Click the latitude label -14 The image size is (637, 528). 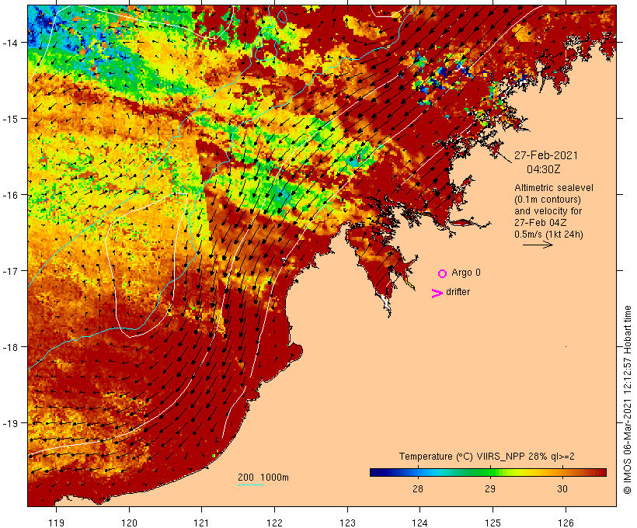9,42
